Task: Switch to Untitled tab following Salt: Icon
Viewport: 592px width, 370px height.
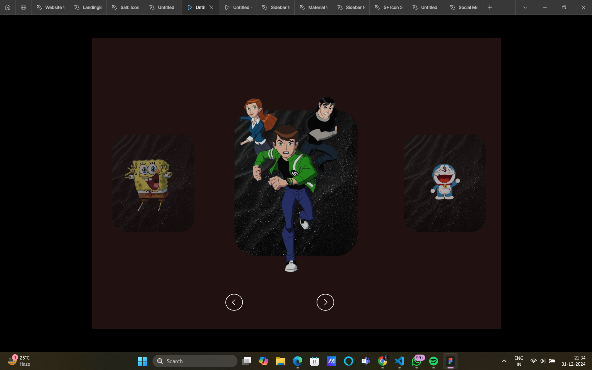Action: click(163, 7)
